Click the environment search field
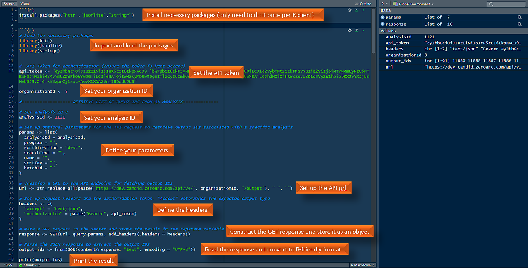 point(506,4)
